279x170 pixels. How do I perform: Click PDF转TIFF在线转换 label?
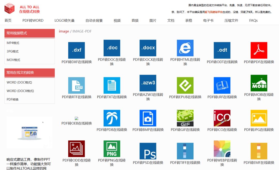click(x=185, y=163)
